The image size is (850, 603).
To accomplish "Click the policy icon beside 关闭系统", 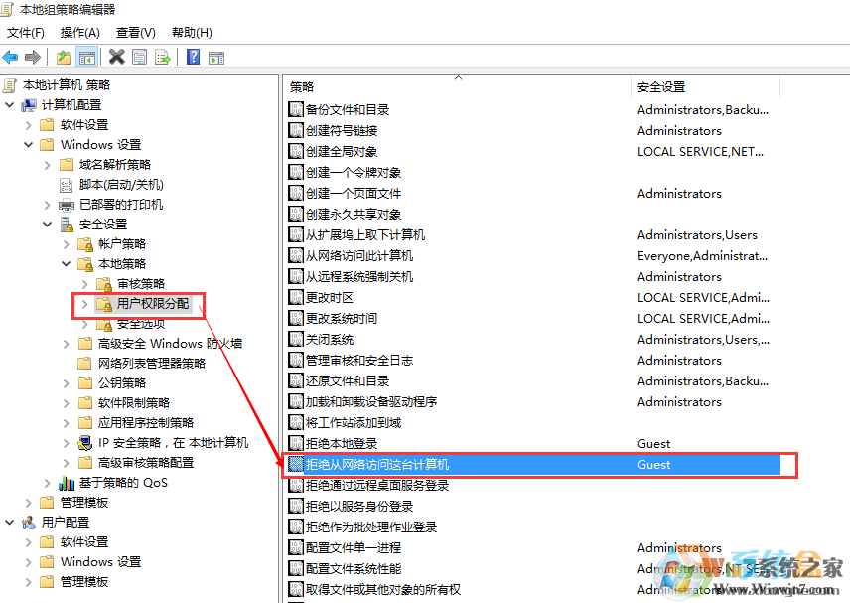I will click(296, 340).
